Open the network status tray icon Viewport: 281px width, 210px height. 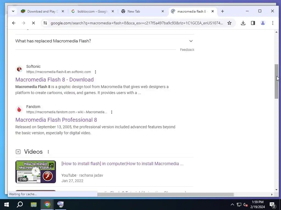[x=239, y=205]
